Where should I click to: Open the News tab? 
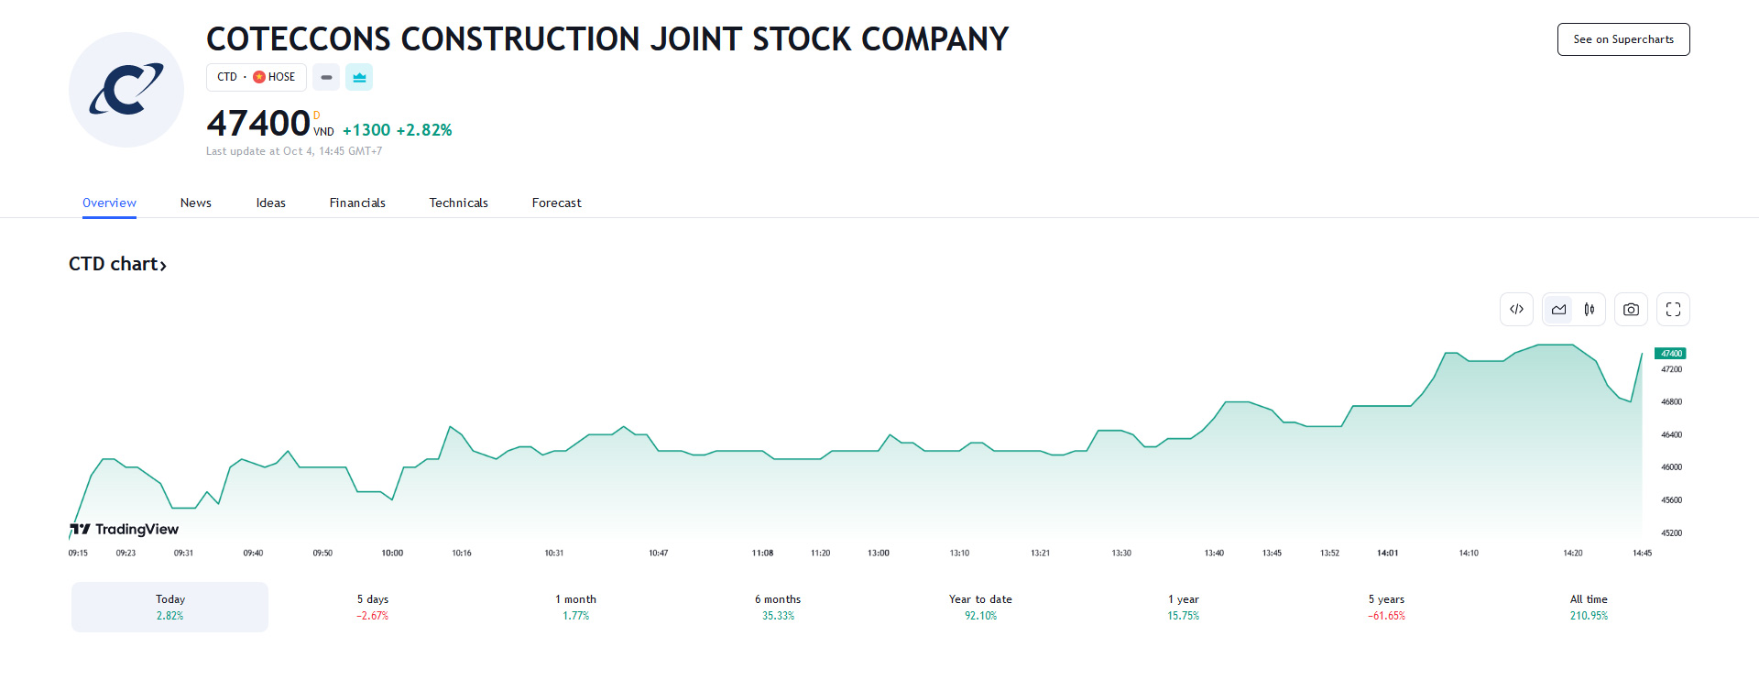tap(196, 203)
